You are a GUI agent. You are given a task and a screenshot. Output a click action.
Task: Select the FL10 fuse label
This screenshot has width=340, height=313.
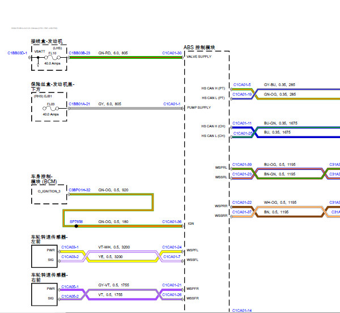52,53
